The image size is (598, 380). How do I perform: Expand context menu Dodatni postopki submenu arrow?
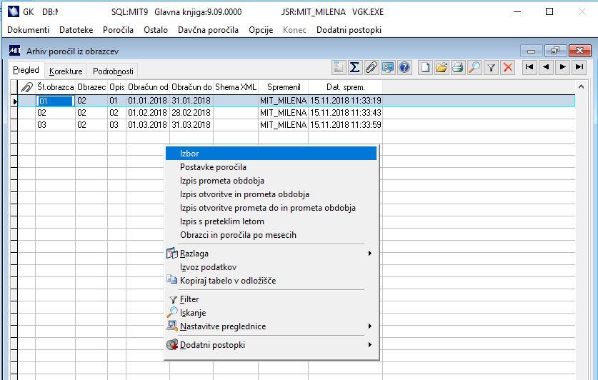click(x=369, y=345)
